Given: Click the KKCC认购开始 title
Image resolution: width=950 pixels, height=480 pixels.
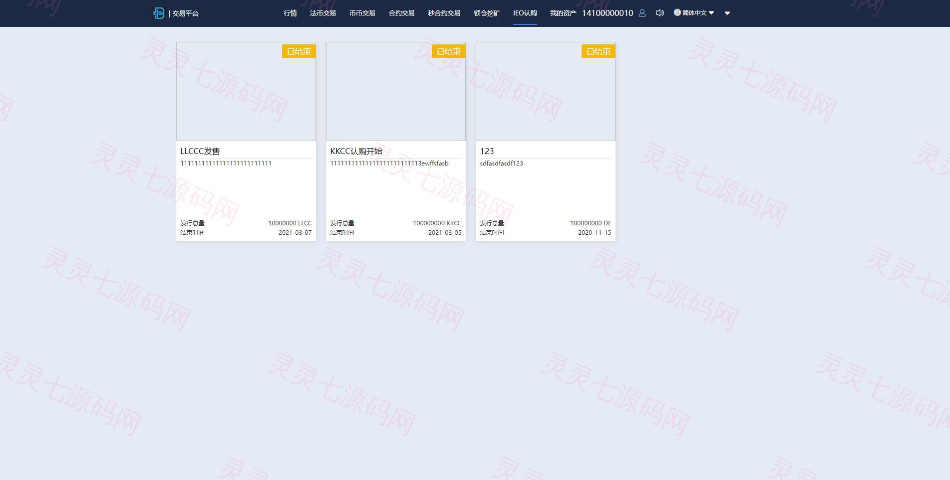Looking at the screenshot, I should point(356,151).
